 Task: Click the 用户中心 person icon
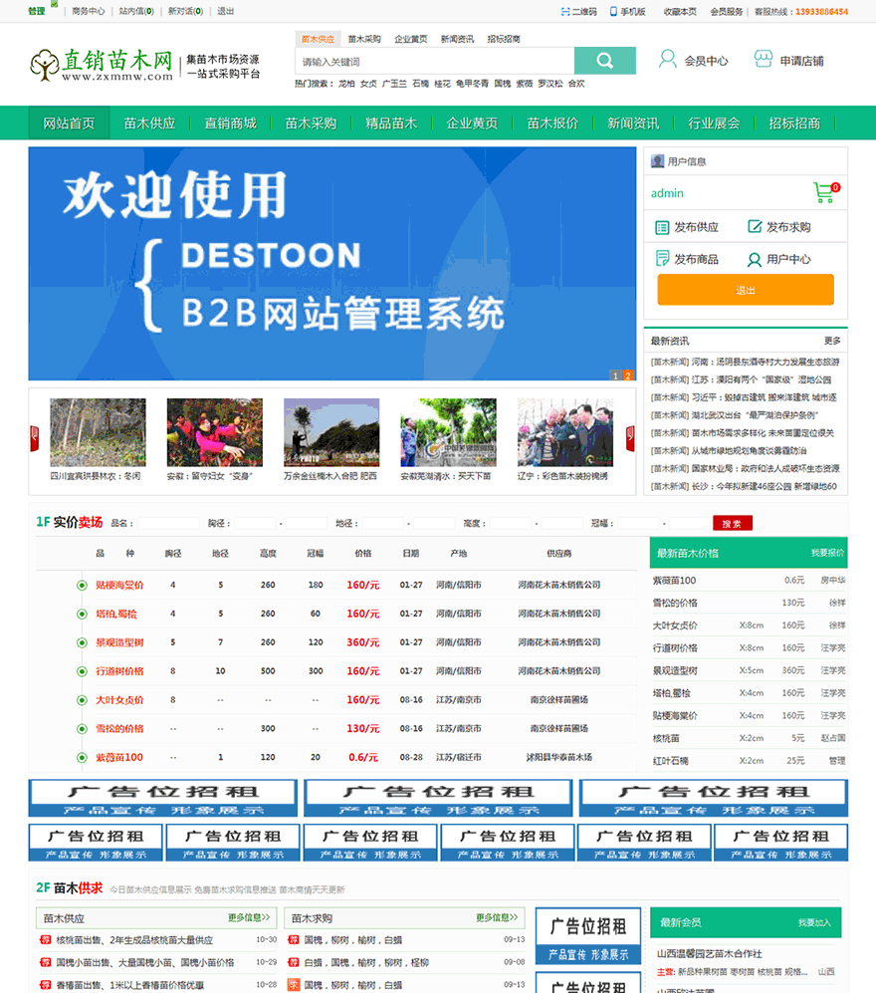[755, 260]
